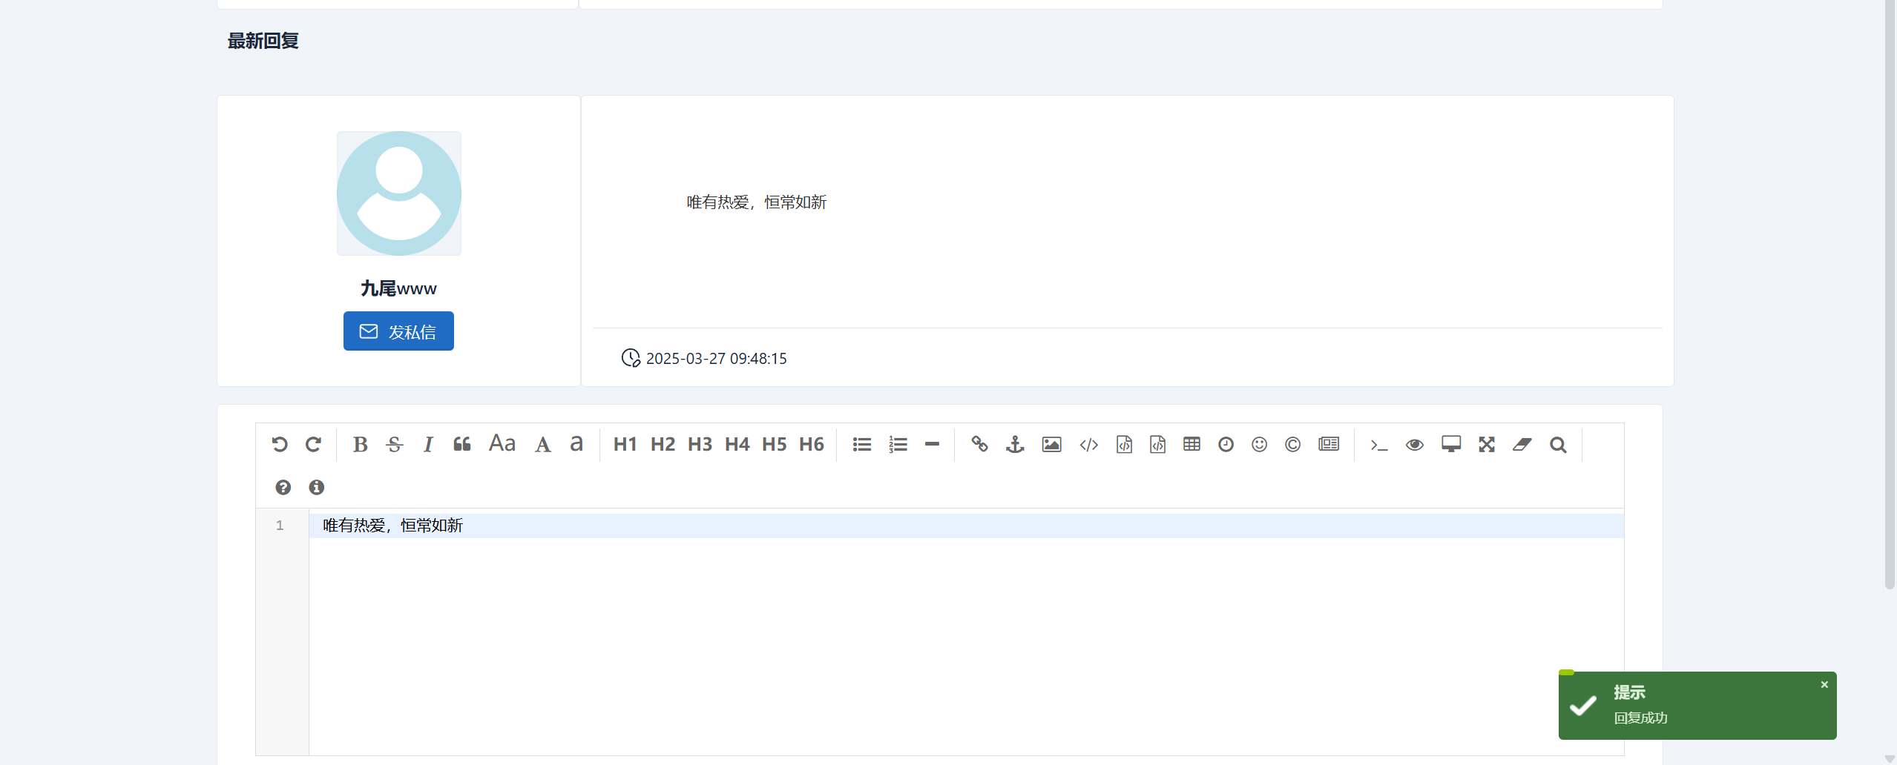Insert inline code
Image resolution: width=1897 pixels, height=765 pixels.
click(1088, 444)
